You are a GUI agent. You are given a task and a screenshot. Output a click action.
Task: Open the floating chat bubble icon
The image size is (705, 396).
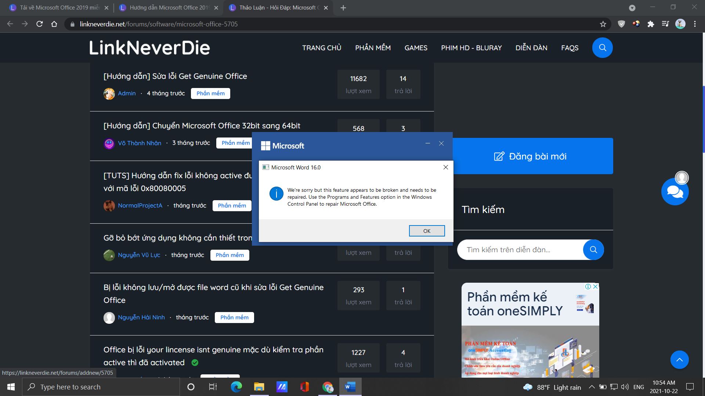click(x=675, y=192)
